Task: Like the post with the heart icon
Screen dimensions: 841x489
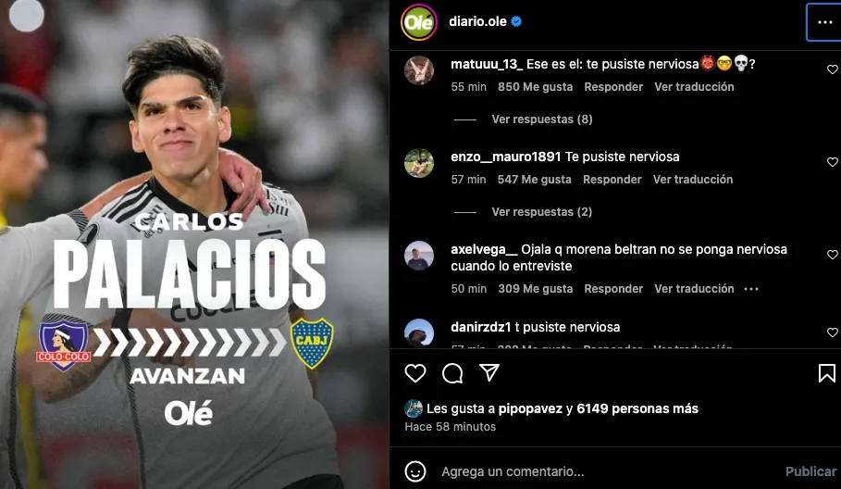Action: [415, 373]
